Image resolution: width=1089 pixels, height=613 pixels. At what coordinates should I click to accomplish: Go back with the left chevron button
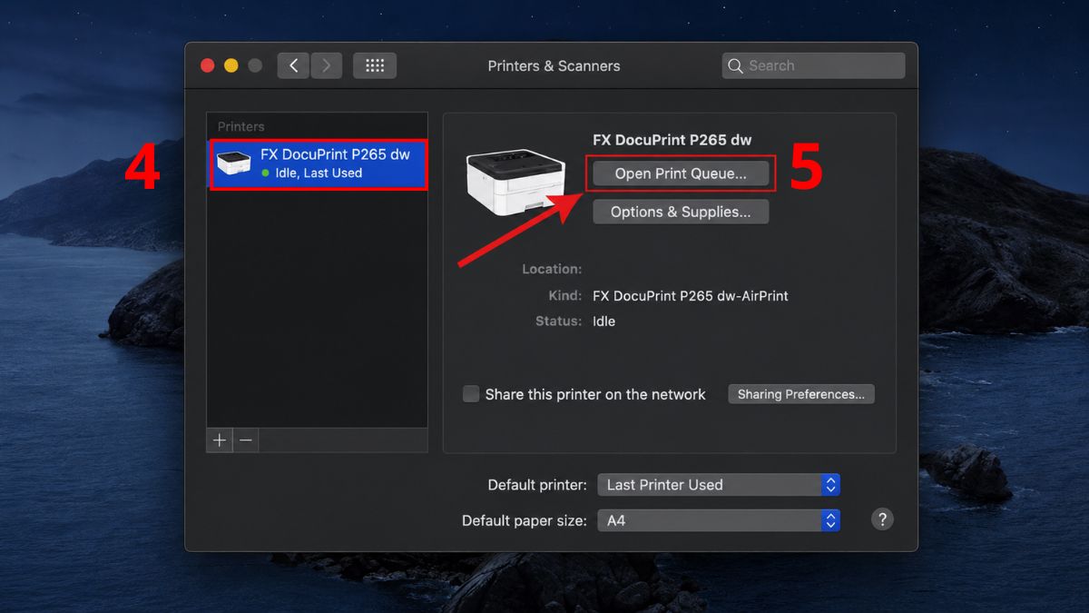[x=293, y=65]
